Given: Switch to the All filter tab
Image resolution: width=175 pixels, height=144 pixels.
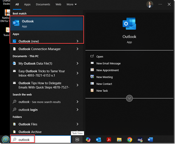Looking at the screenshot, I should coord(17,4).
